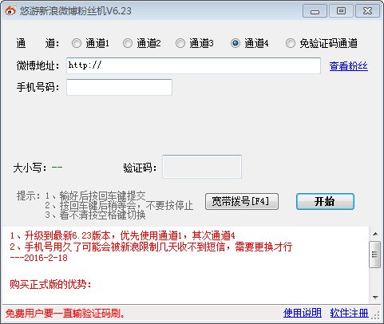Click the notice panel scrollbar thumb
384x324 pixels.
click(375, 255)
